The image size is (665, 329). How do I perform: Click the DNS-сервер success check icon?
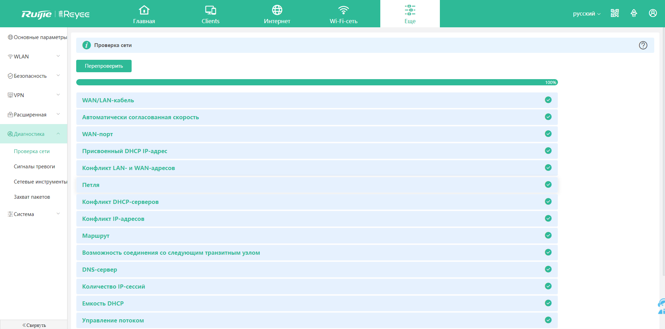548,269
